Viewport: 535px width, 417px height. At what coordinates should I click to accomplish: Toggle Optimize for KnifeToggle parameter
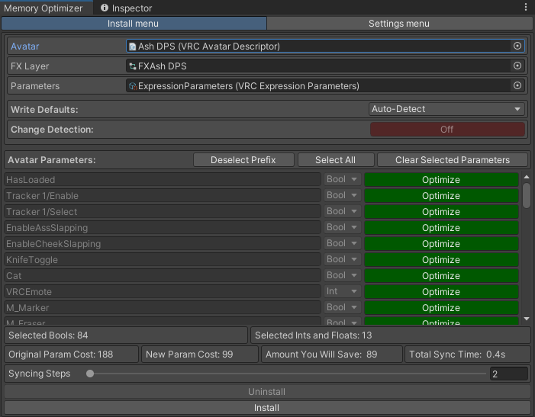pos(441,260)
